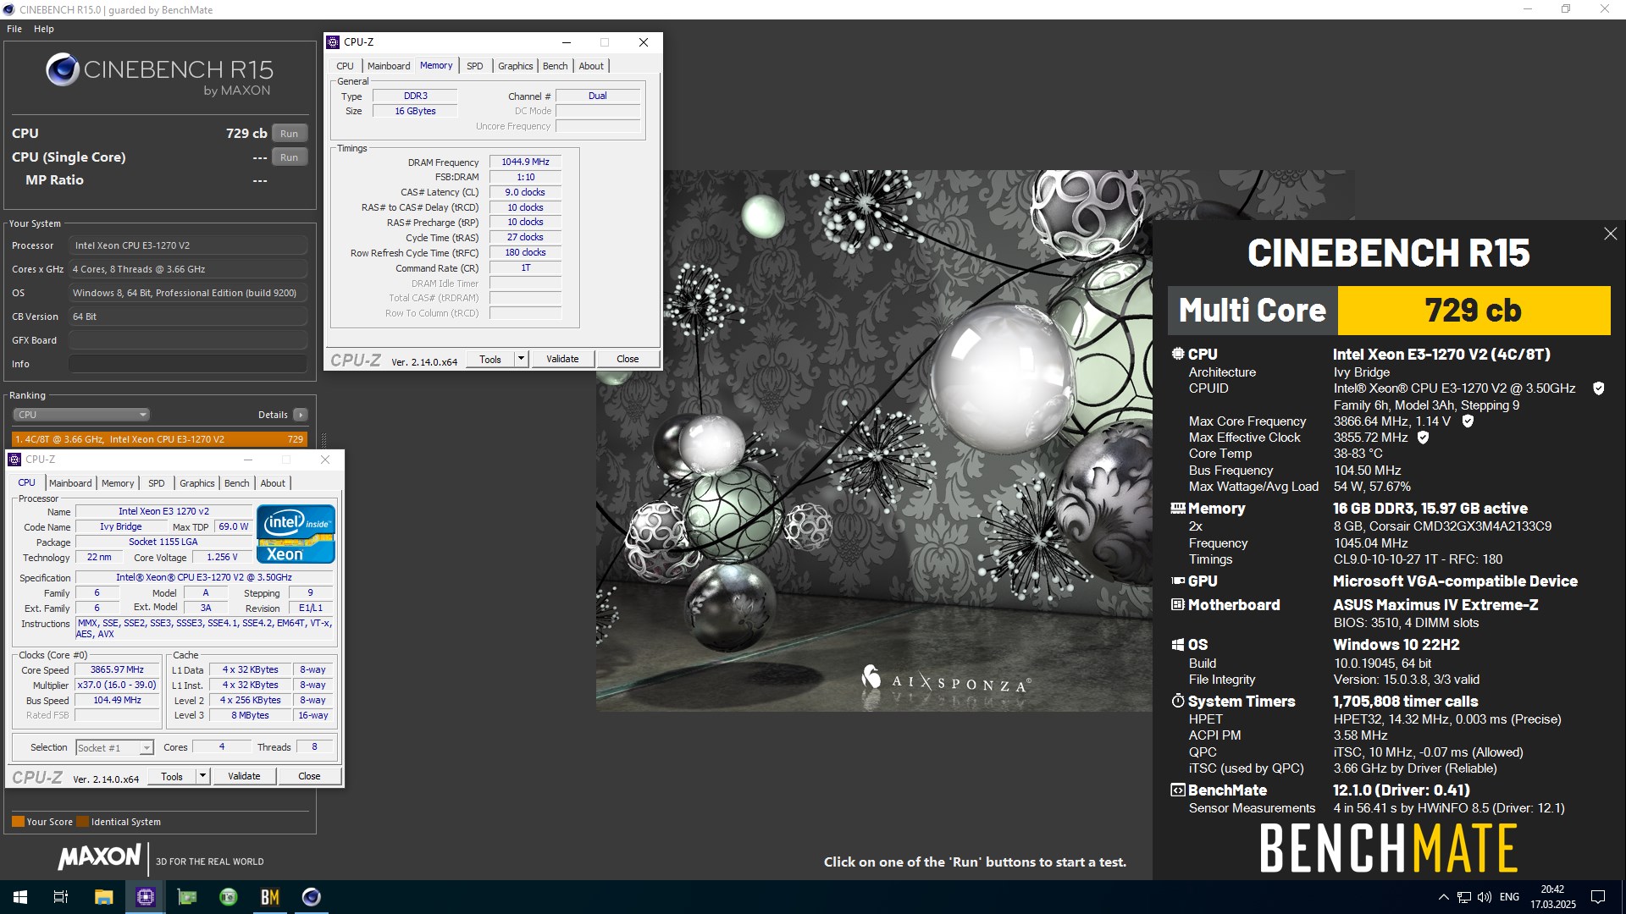Open network icon in system tray
Image resolution: width=1626 pixels, height=914 pixels.
[x=1464, y=897]
